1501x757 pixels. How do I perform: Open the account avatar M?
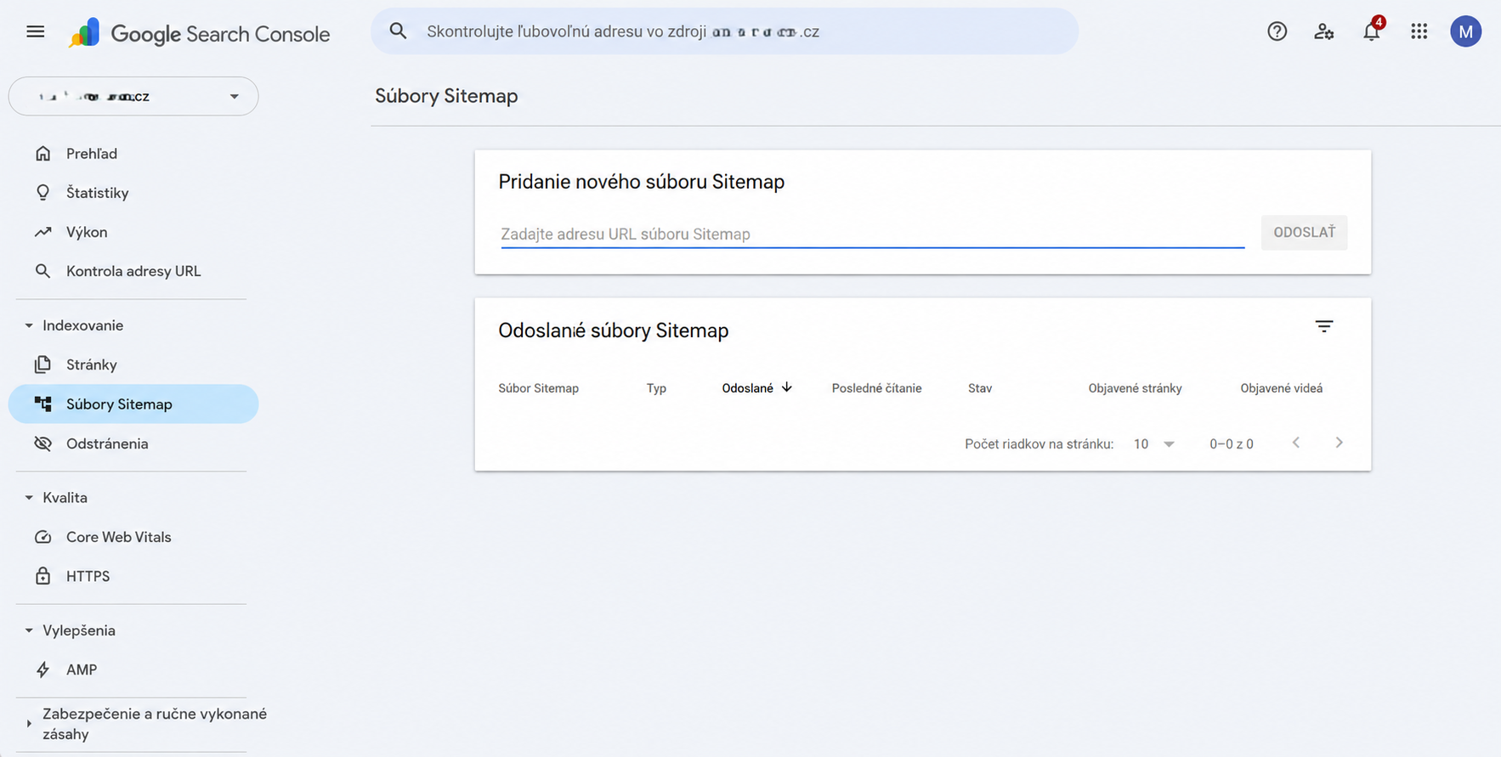tap(1465, 31)
